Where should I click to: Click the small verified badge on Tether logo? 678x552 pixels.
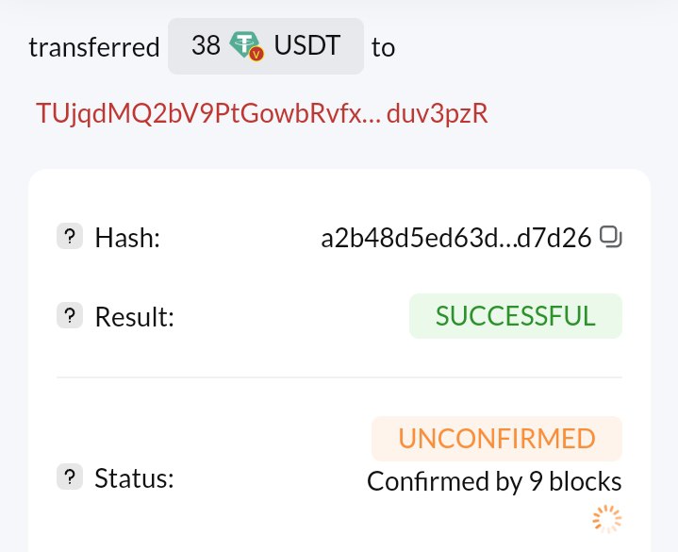(x=256, y=55)
